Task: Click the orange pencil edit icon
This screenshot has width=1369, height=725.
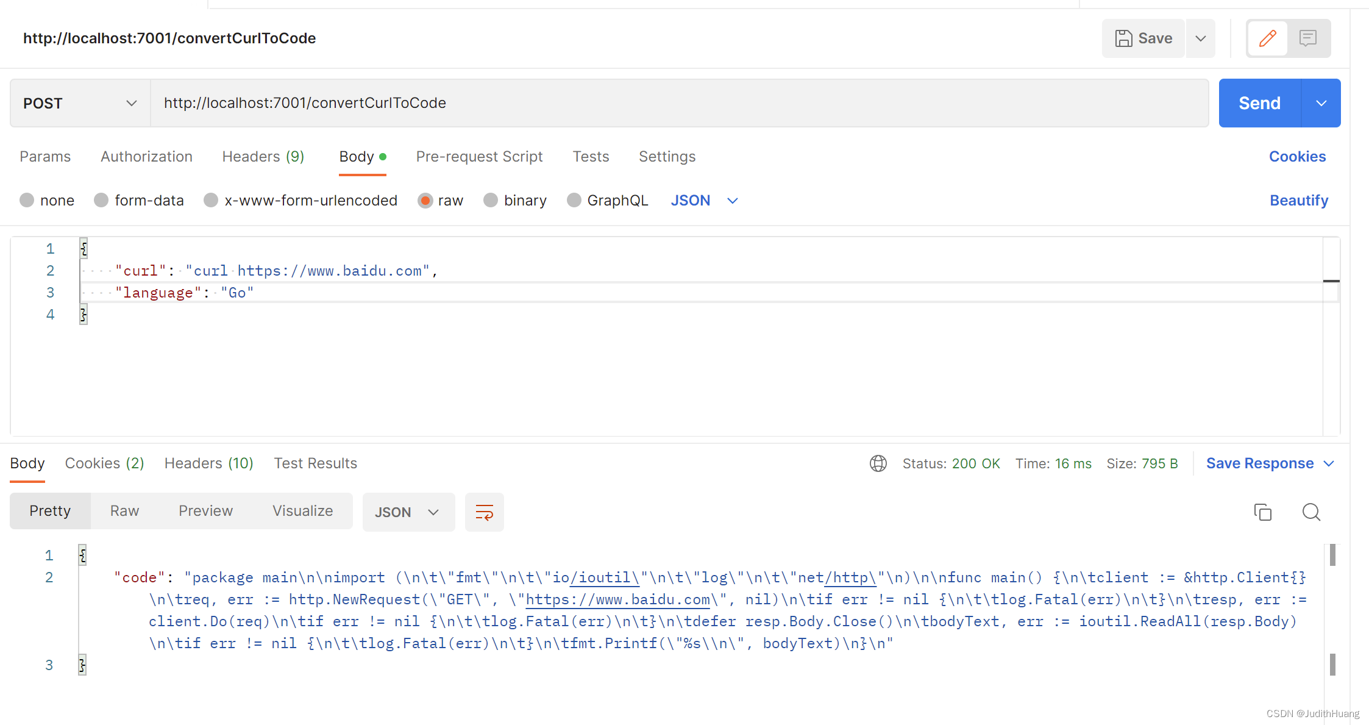Action: tap(1268, 38)
